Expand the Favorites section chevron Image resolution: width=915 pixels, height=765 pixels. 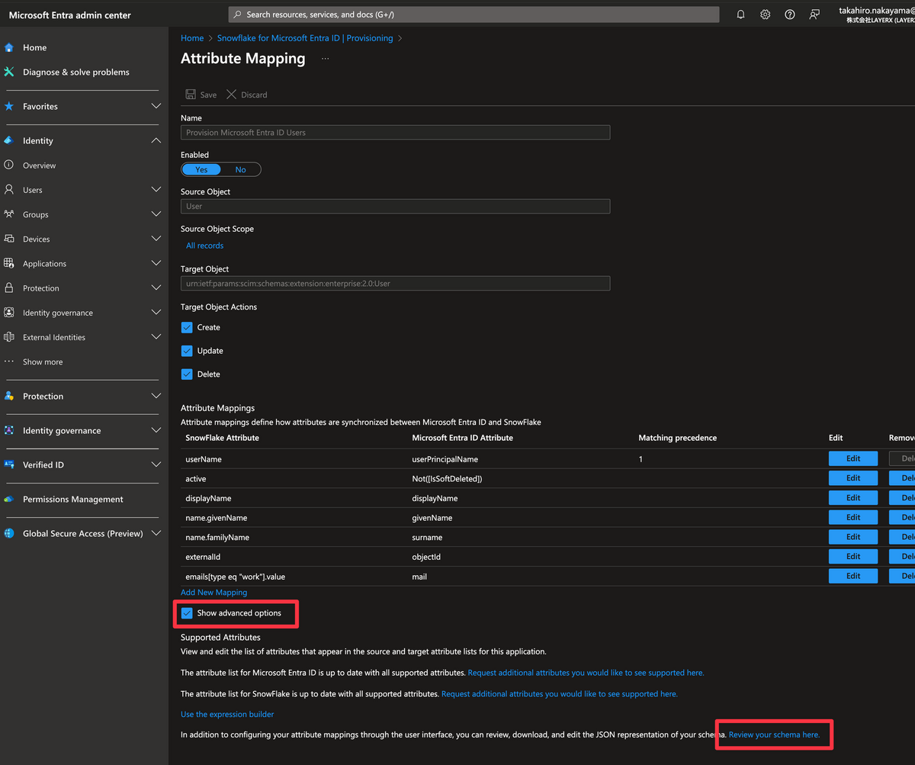pyautogui.click(x=156, y=106)
